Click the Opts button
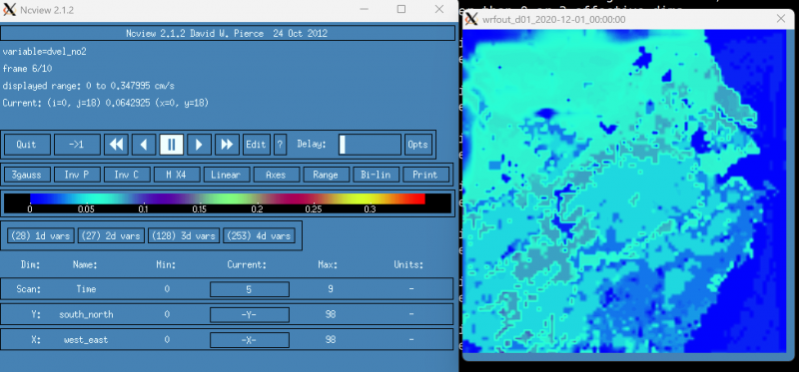Screen dimensions: 799x372 tap(417, 145)
